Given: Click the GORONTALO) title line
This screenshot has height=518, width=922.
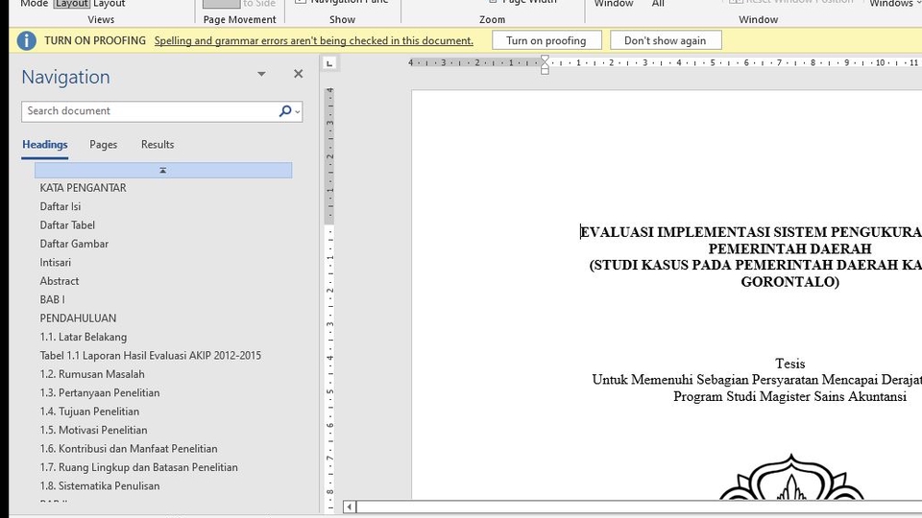Looking at the screenshot, I should 789,282.
